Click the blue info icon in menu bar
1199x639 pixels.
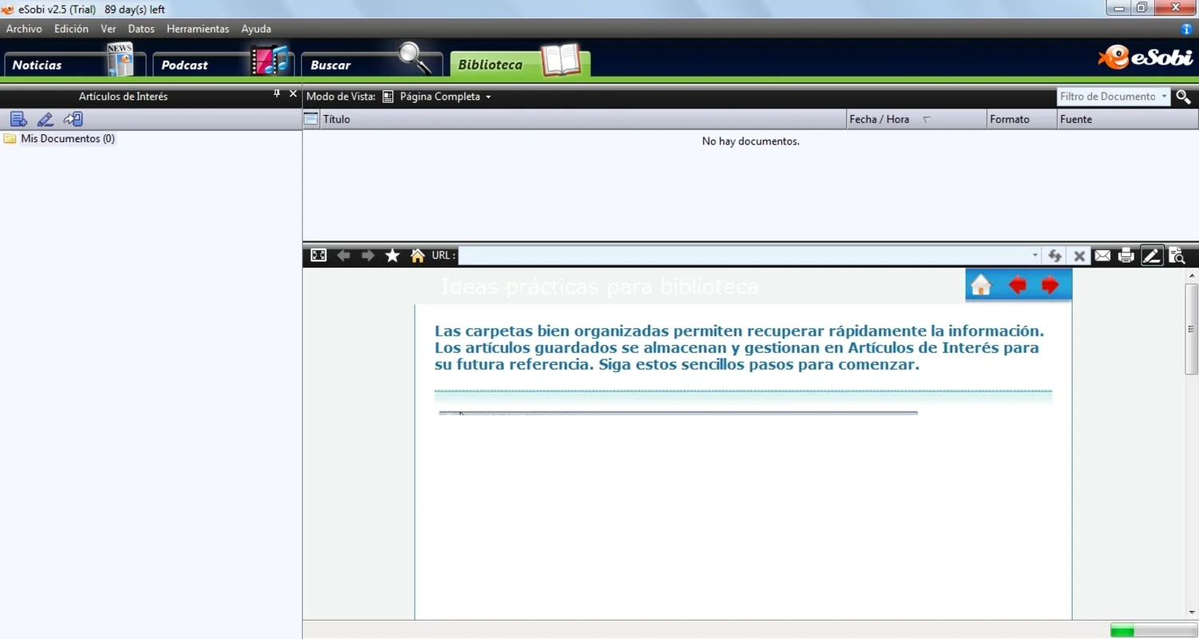pos(1186,29)
